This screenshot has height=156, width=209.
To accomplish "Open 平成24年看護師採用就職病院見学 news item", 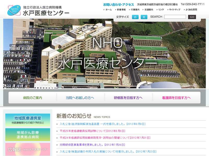I will pyautogui.click(x=105, y=138).
